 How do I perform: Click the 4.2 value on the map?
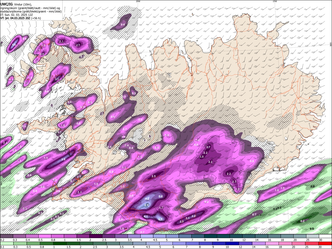[x=147, y=199]
